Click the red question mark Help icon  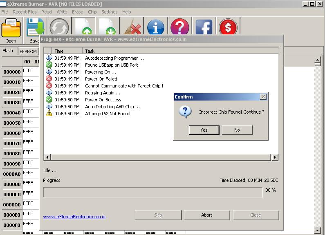[x=180, y=27]
